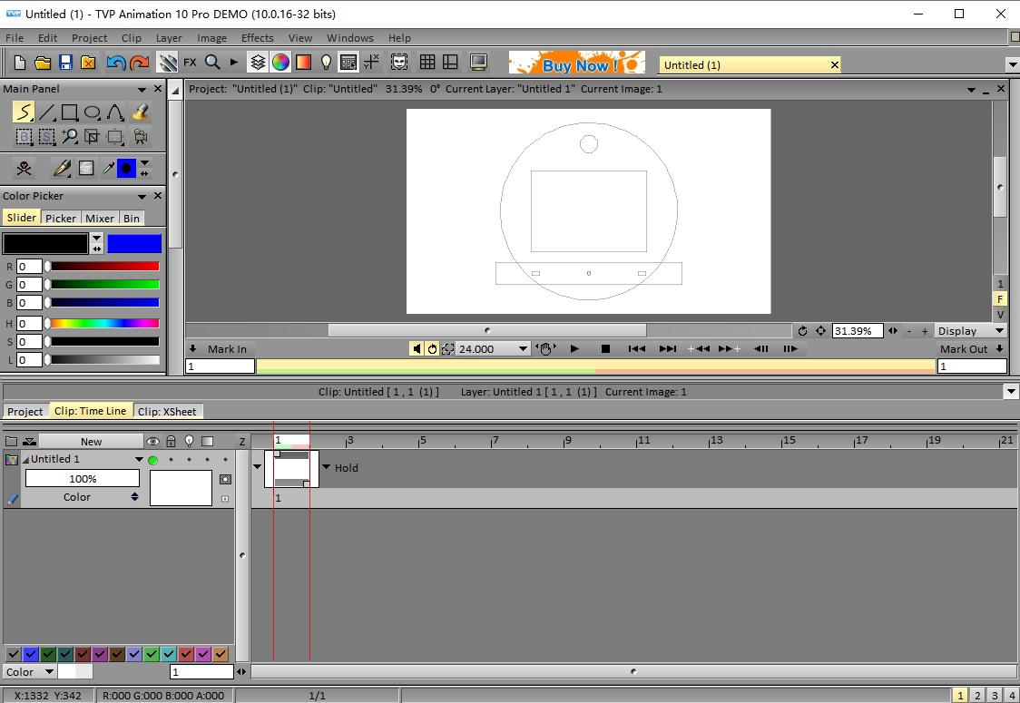Pick color with the eyedropper icon
The width and height of the screenshot is (1020, 703).
pyautogui.click(x=108, y=169)
